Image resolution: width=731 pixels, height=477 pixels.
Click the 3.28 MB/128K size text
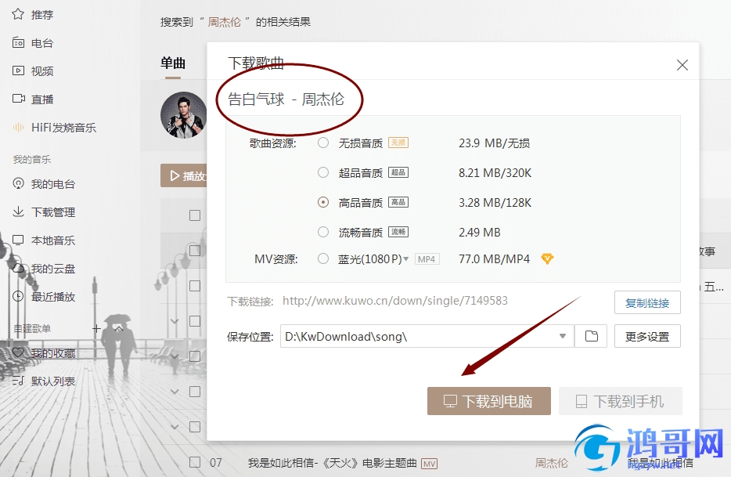coord(495,202)
